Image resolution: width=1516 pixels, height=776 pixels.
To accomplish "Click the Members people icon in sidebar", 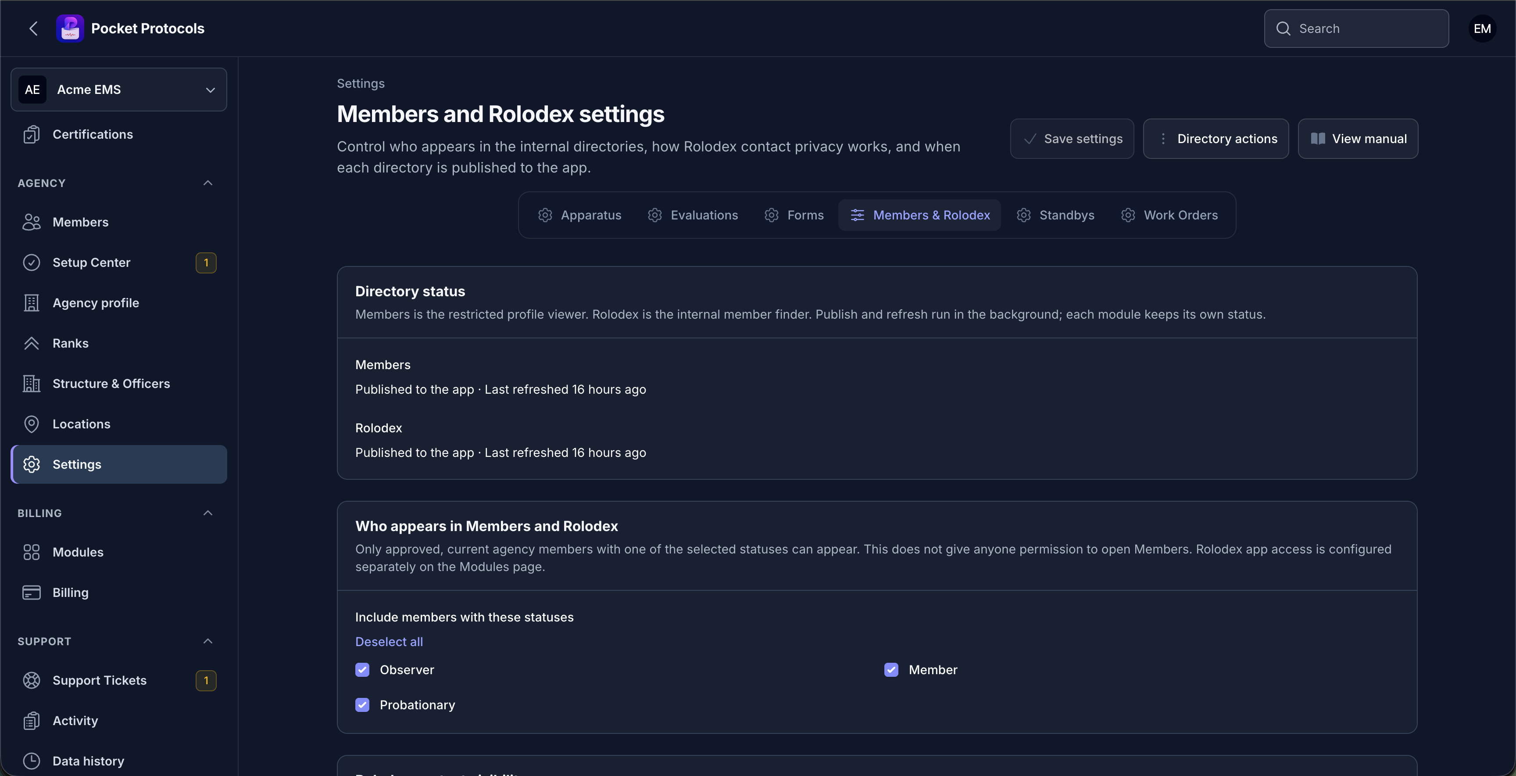I will pos(31,222).
